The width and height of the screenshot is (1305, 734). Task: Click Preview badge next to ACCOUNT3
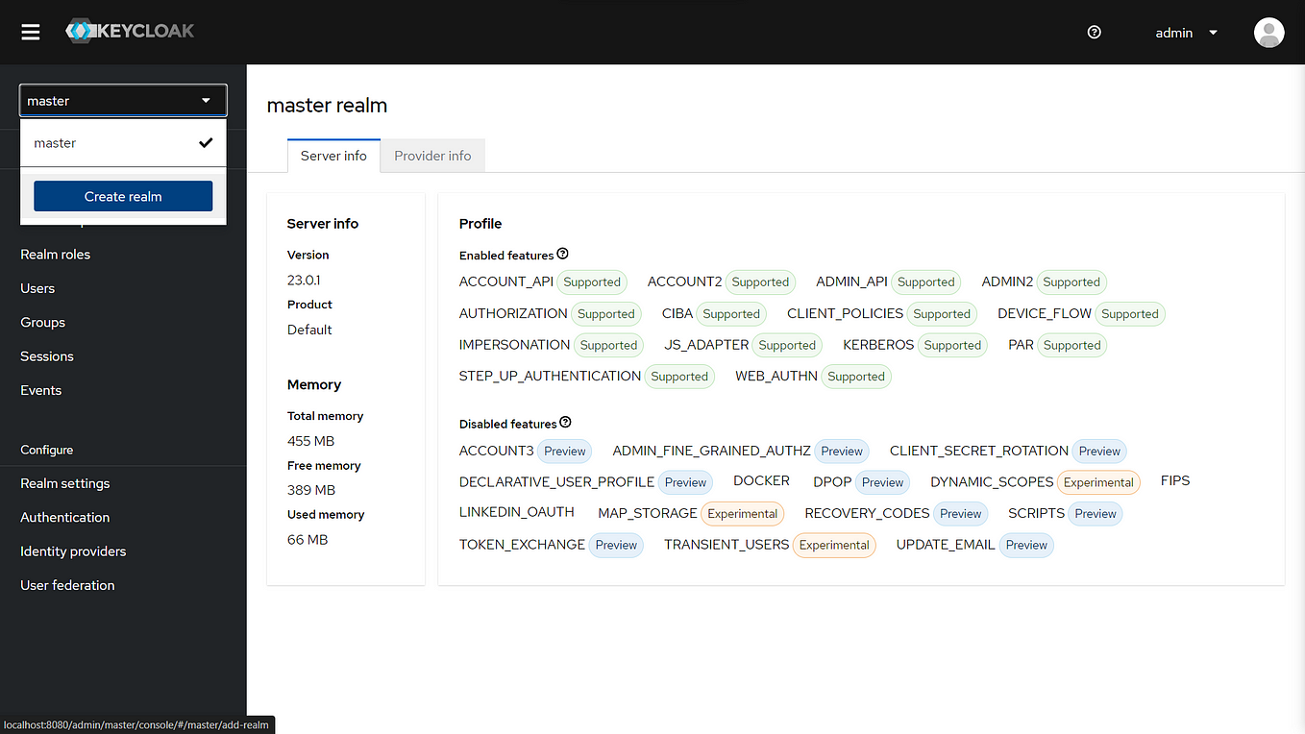click(565, 452)
